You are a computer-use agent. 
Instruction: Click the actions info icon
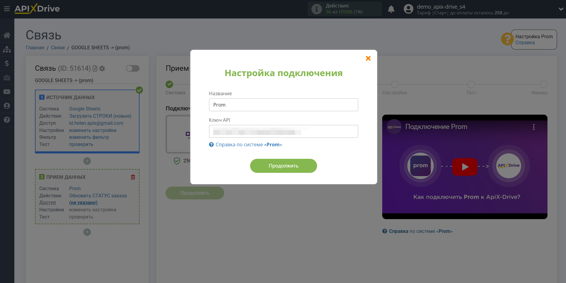[316, 9]
